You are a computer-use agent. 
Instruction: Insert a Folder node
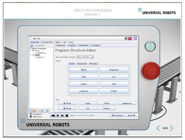pyautogui.click(x=114, y=91)
